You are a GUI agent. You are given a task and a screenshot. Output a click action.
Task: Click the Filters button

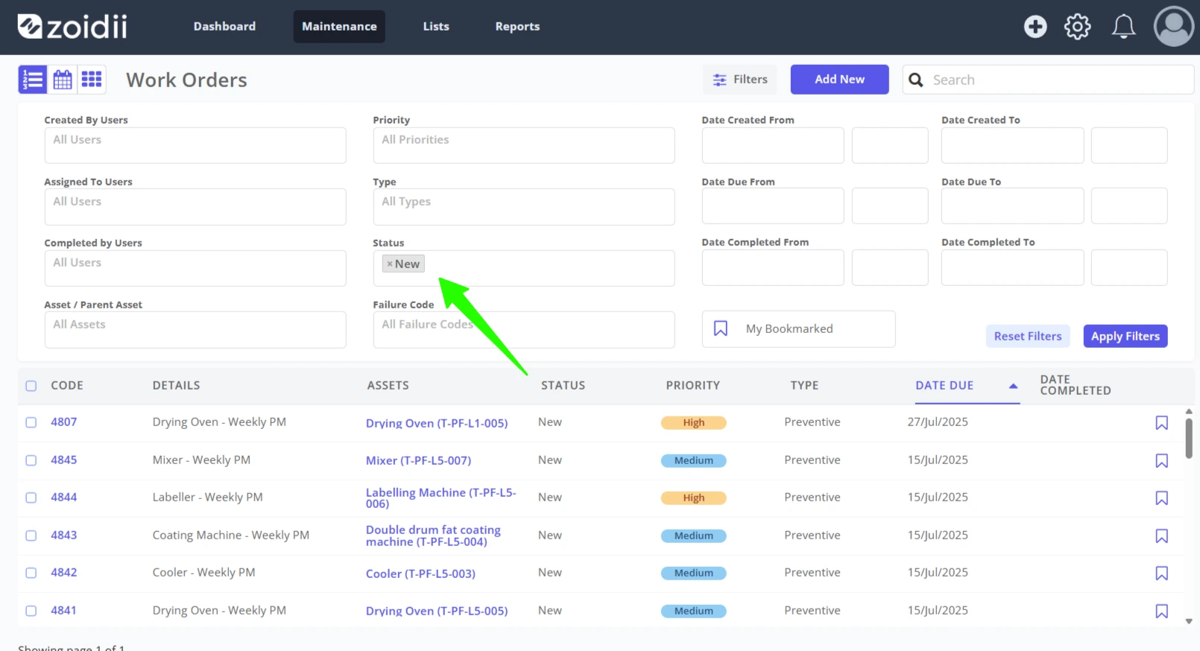740,80
